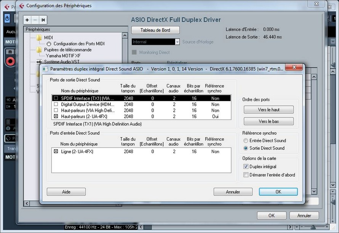Toggle the Duplex intégral checkbox
Viewport: 339px width, 233px height.
[246, 166]
